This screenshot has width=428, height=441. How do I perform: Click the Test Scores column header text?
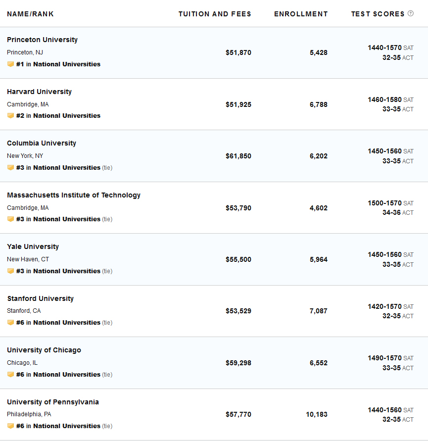[378, 14]
